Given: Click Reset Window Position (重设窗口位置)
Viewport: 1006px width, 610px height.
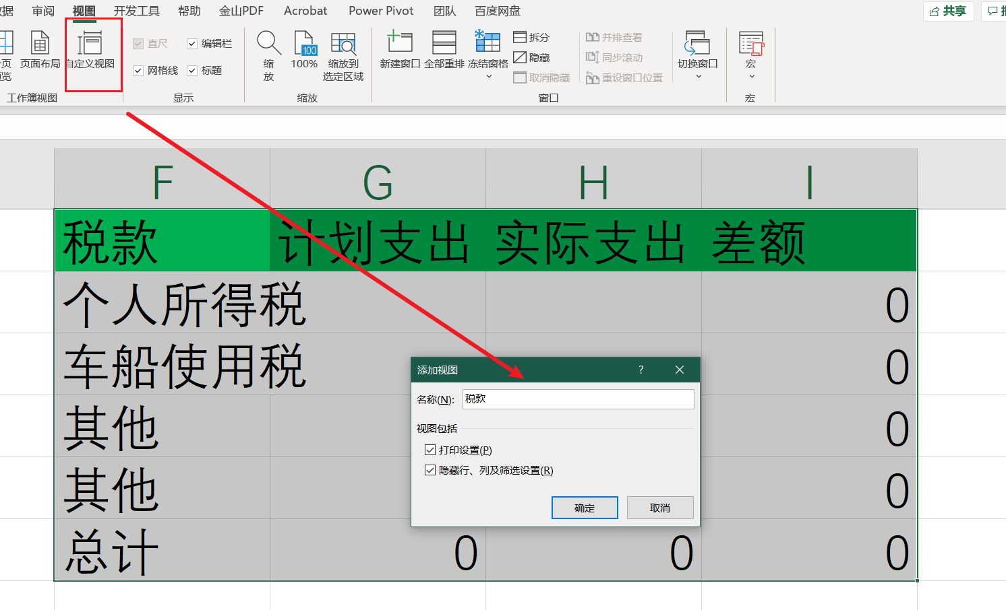Looking at the screenshot, I should click(624, 77).
